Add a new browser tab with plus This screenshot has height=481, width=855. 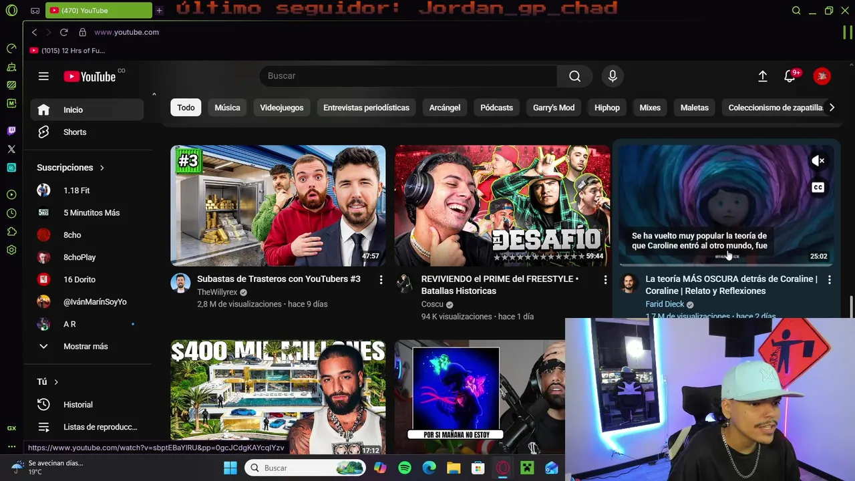(159, 11)
